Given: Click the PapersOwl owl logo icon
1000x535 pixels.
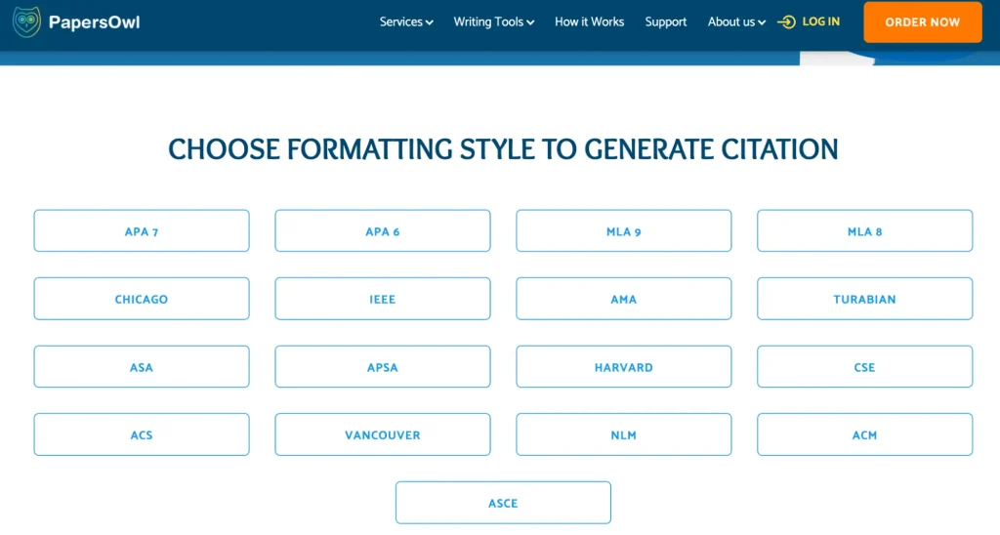Looking at the screenshot, I should [x=26, y=21].
